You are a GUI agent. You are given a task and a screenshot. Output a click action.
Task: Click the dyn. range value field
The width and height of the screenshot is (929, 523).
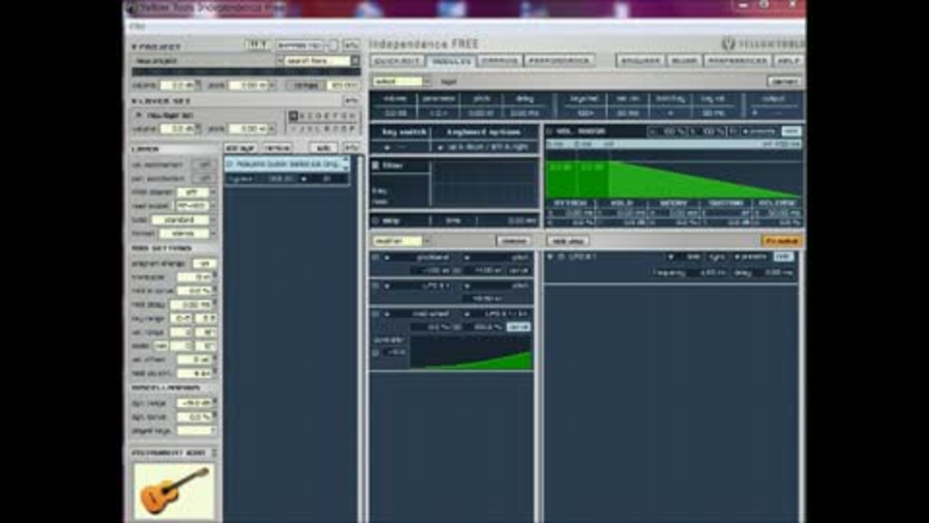195,403
